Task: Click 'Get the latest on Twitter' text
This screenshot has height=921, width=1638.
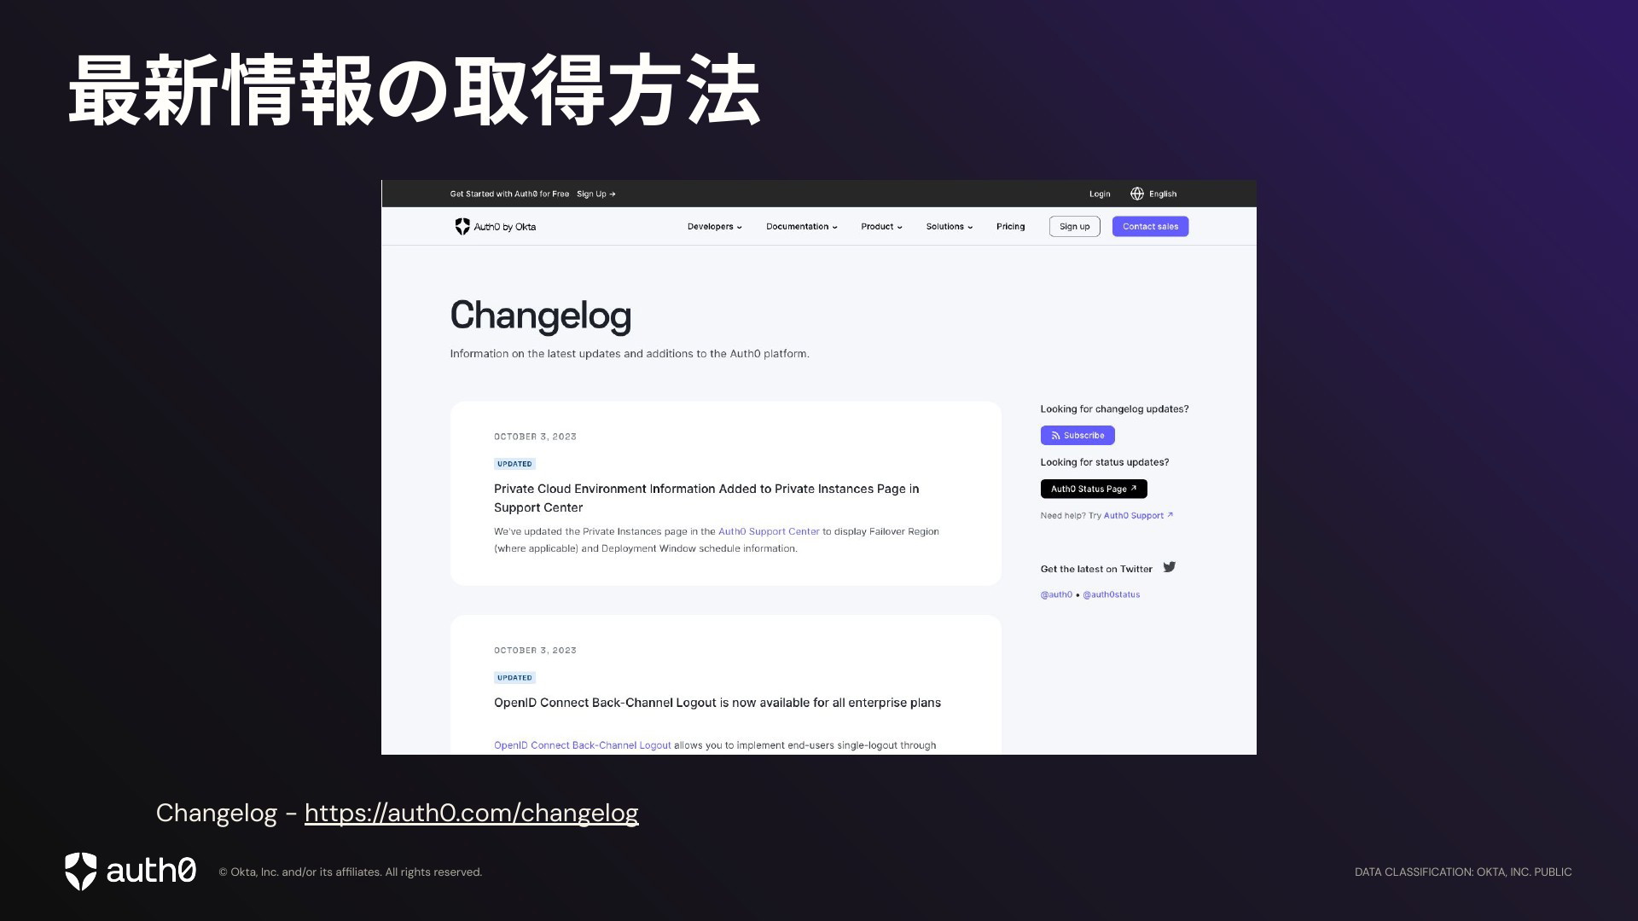Action: pyautogui.click(x=1096, y=569)
